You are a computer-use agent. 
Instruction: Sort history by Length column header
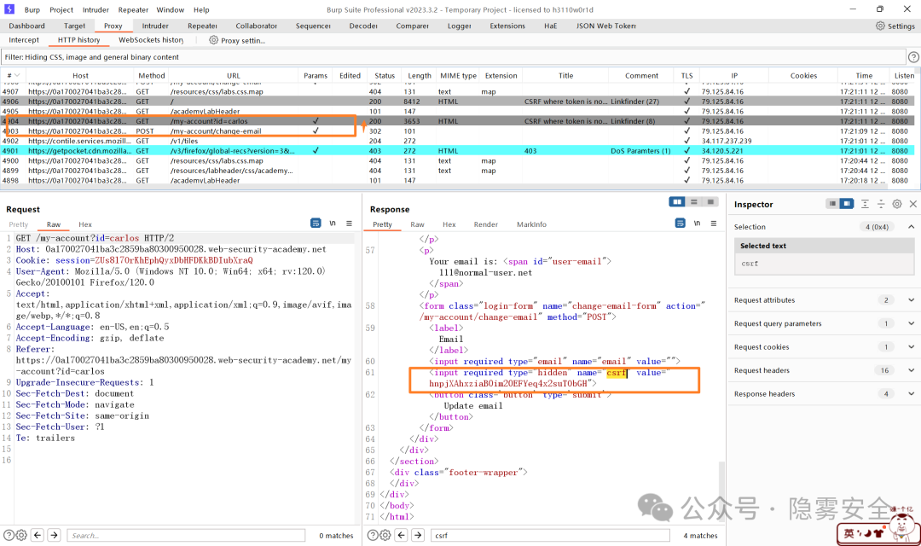419,75
